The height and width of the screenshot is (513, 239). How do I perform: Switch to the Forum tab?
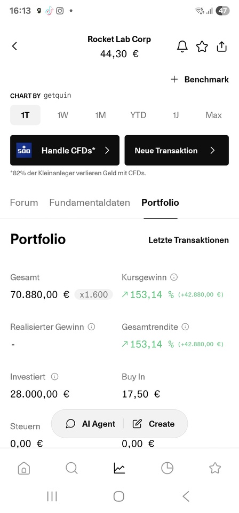24,203
